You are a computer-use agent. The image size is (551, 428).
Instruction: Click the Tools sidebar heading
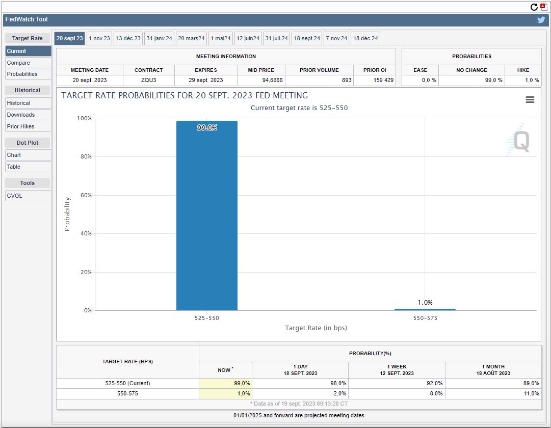28,183
